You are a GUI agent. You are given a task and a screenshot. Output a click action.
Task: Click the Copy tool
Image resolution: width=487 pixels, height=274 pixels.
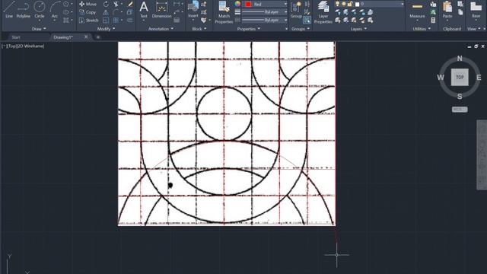pyautogui.click(x=88, y=12)
